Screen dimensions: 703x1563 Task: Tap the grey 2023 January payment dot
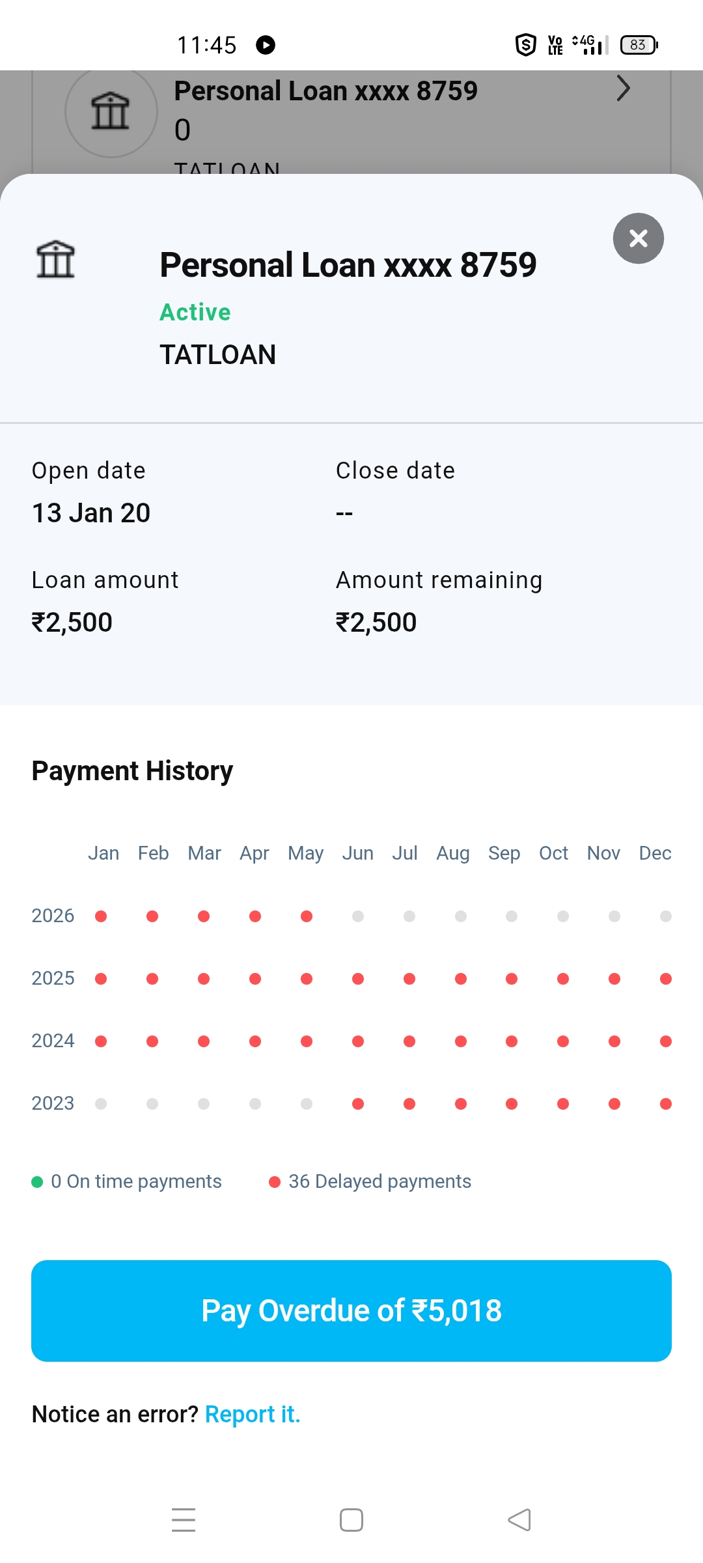[x=101, y=1104]
